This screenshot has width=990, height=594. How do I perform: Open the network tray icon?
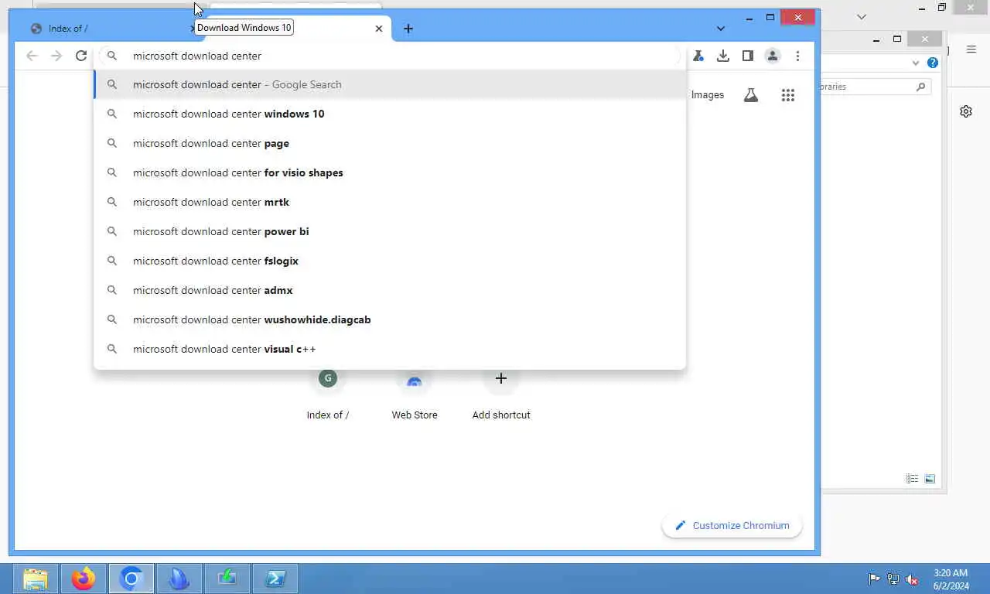(893, 579)
